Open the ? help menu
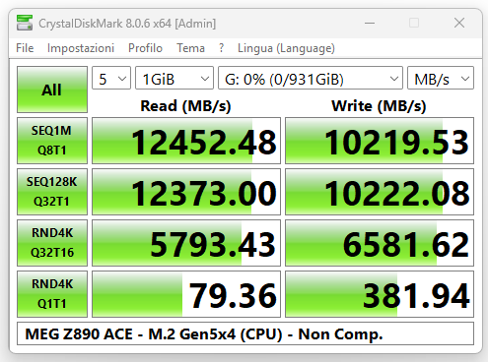The image size is (488, 362). (221, 48)
